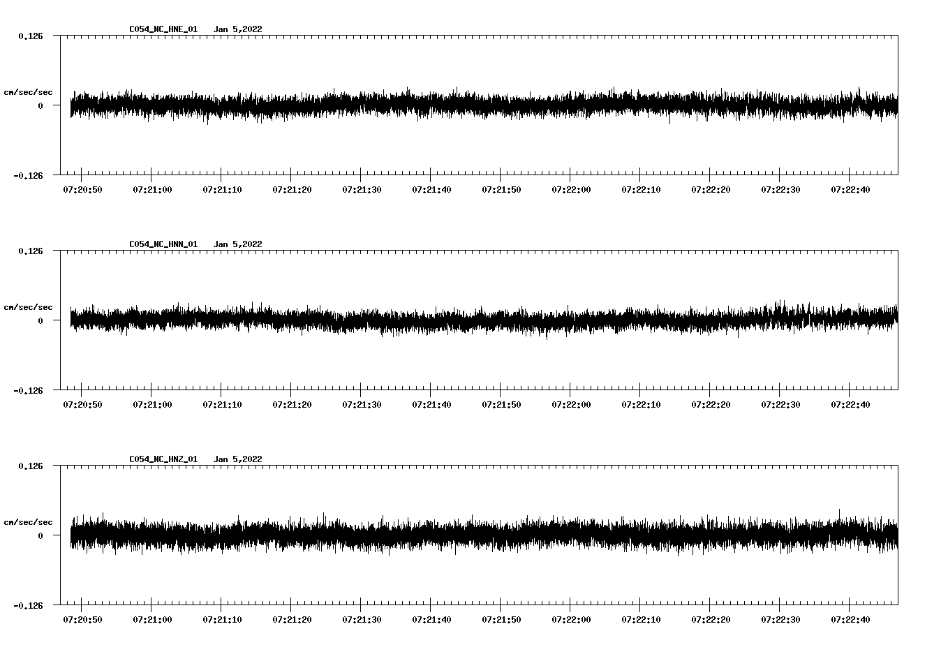Click the Jan 5,2022 date on HNN plot

[238, 244]
